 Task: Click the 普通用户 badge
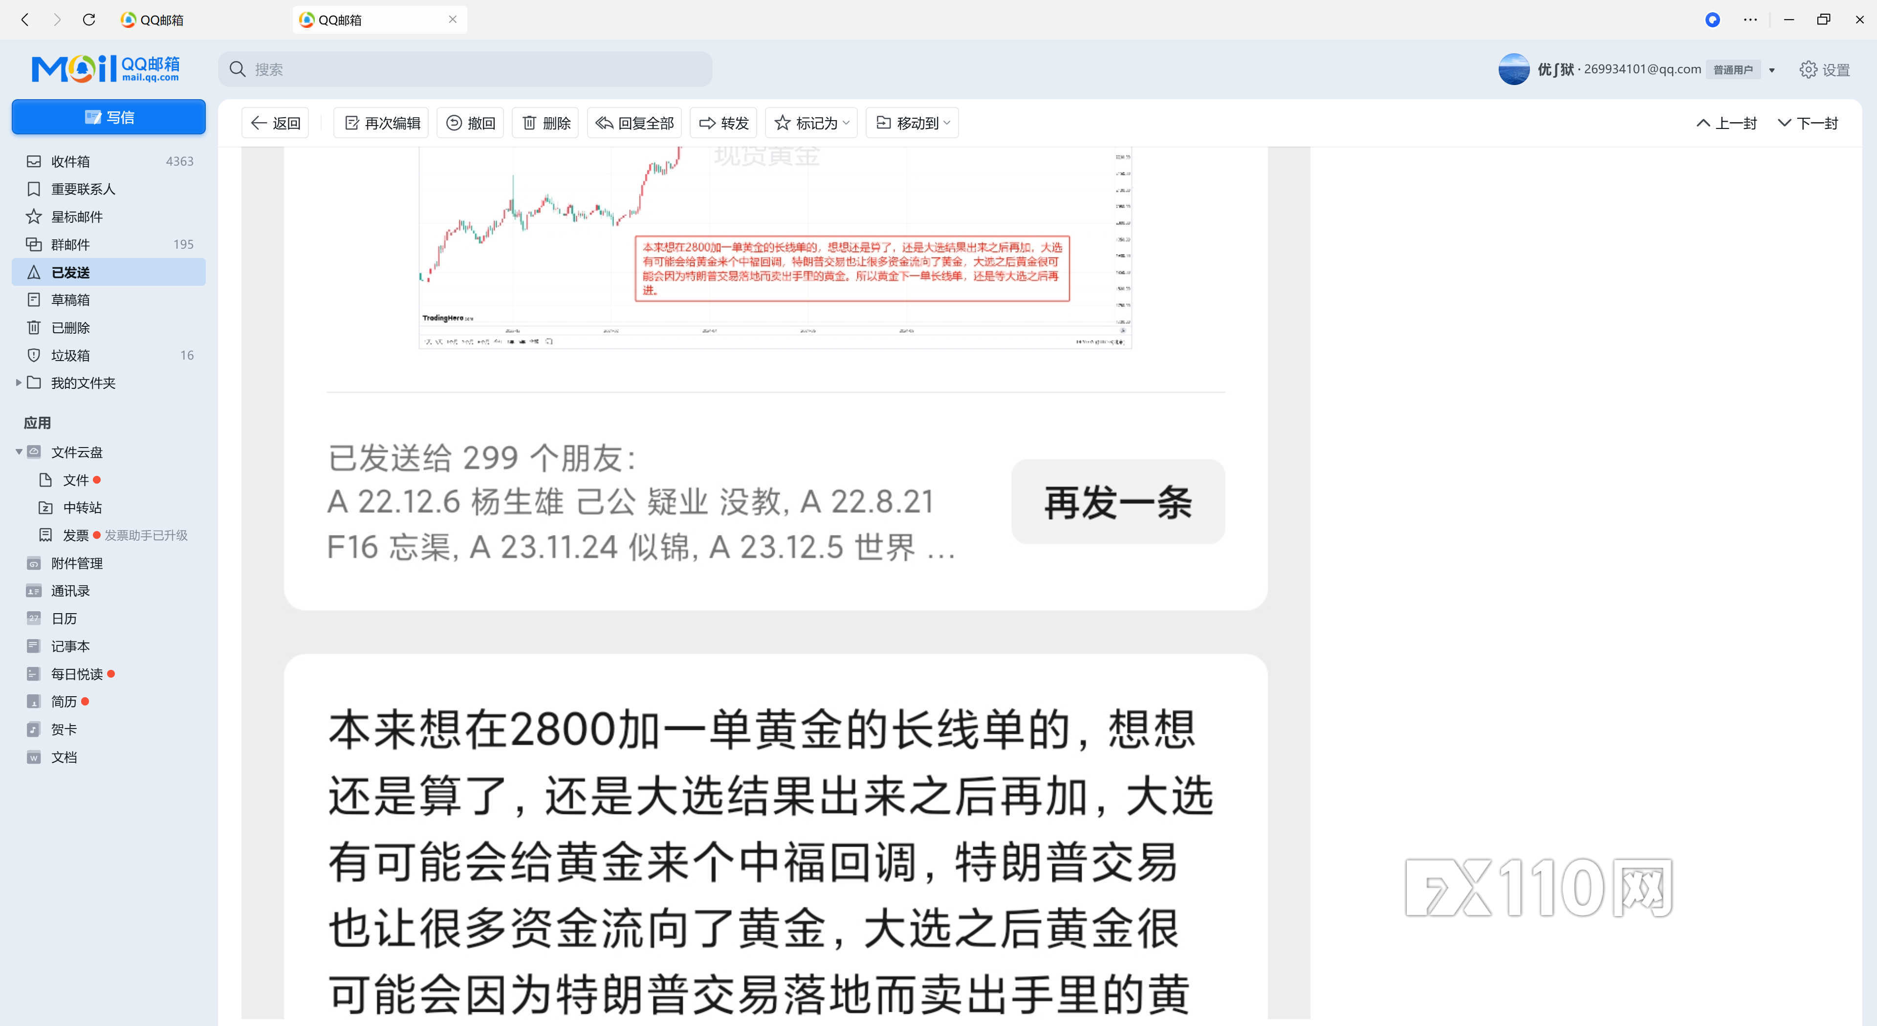click(x=1733, y=70)
